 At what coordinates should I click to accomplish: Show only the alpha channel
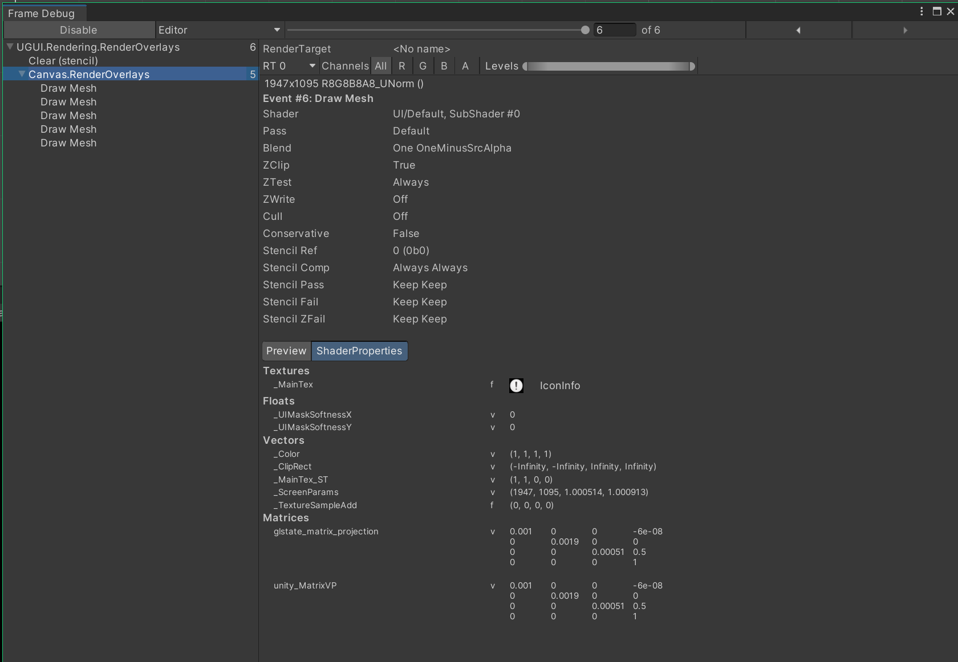tap(466, 66)
